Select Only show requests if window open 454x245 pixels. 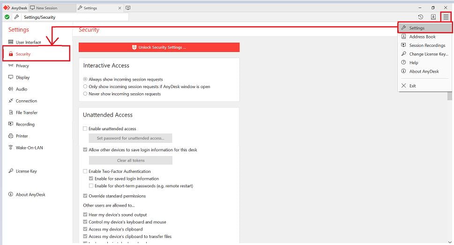[85, 86]
